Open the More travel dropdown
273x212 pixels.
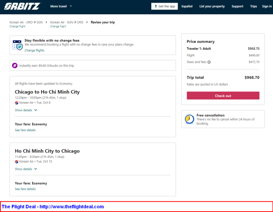point(61,6)
